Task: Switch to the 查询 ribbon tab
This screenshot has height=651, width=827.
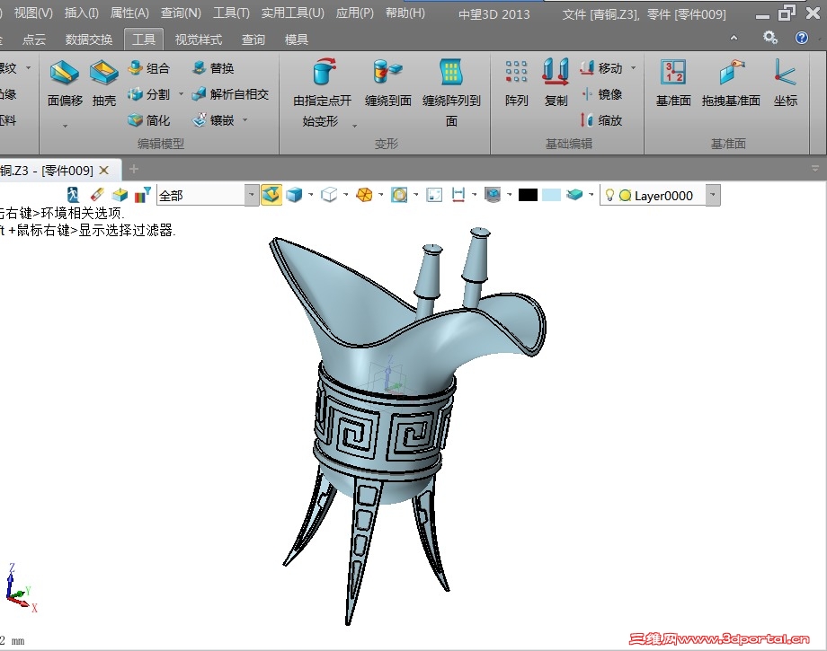Action: tap(253, 40)
